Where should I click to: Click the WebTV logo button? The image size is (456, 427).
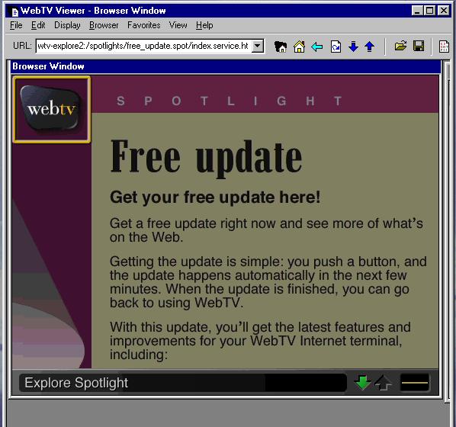click(52, 110)
